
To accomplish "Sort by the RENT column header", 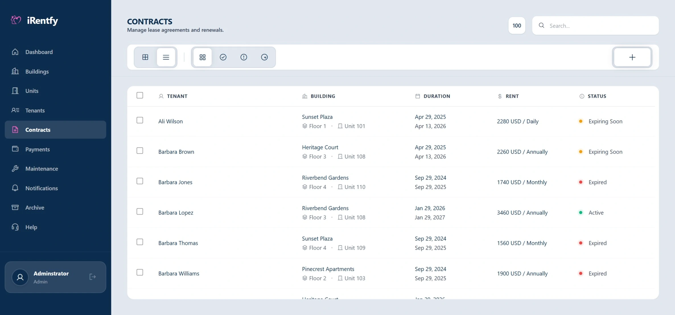I will point(512,96).
